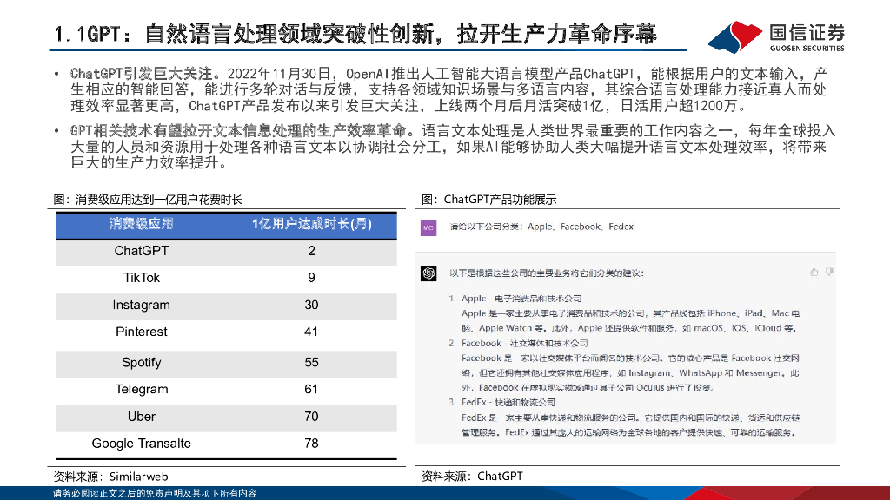Click the footer disclaimer text at bottom
890x500 pixels.
155,493
